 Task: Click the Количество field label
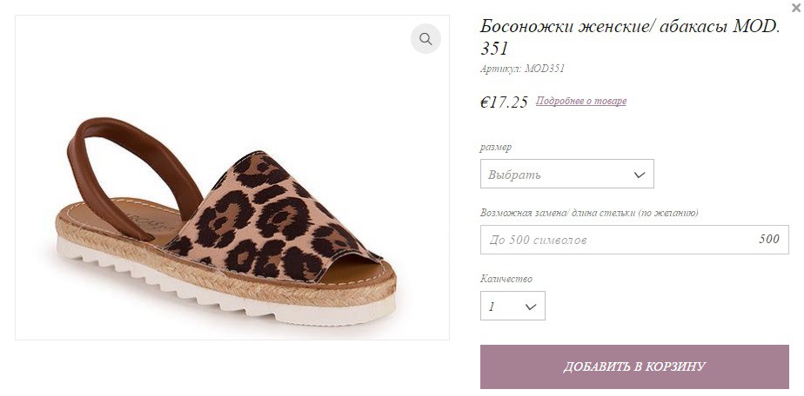(506, 279)
